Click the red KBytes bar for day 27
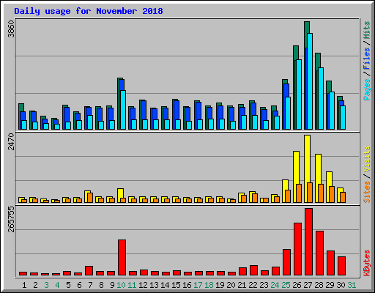Screen dimensions: 375x293 [x=308, y=242]
